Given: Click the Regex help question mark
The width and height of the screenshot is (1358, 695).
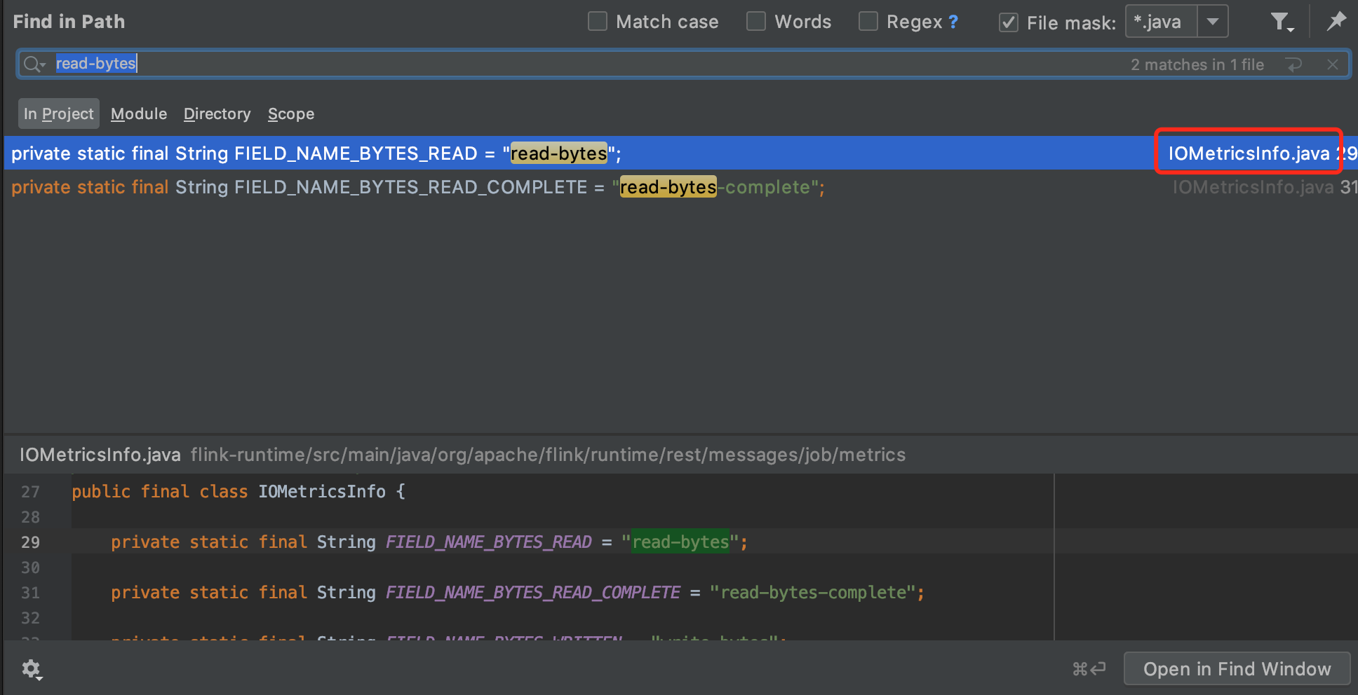Looking at the screenshot, I should point(953,22).
